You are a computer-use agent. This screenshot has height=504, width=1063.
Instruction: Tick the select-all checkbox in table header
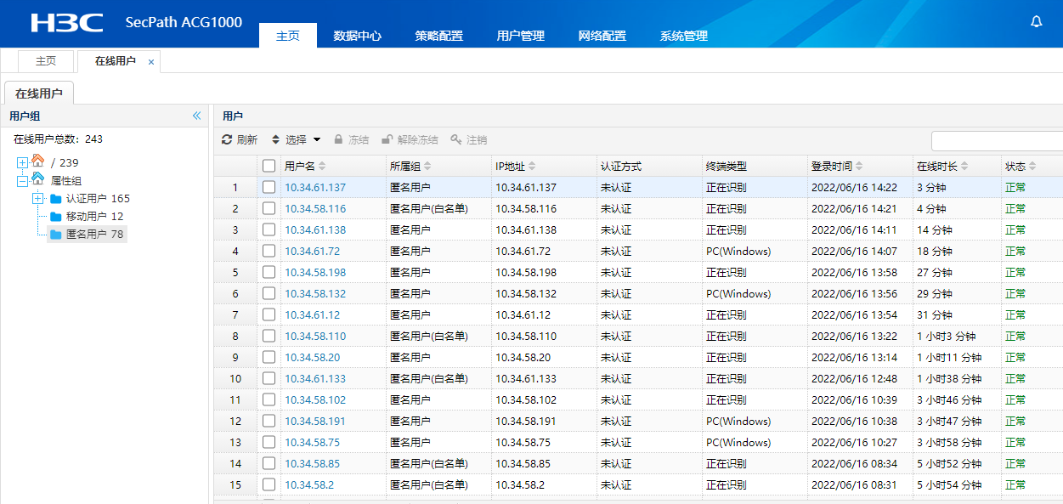(269, 167)
